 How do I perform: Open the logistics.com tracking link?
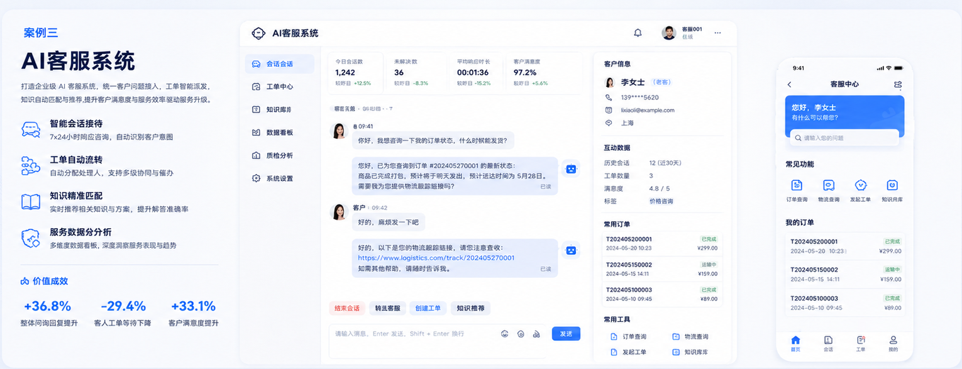click(436, 258)
